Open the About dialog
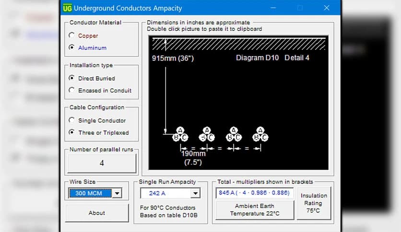401x232 pixels. (97, 213)
